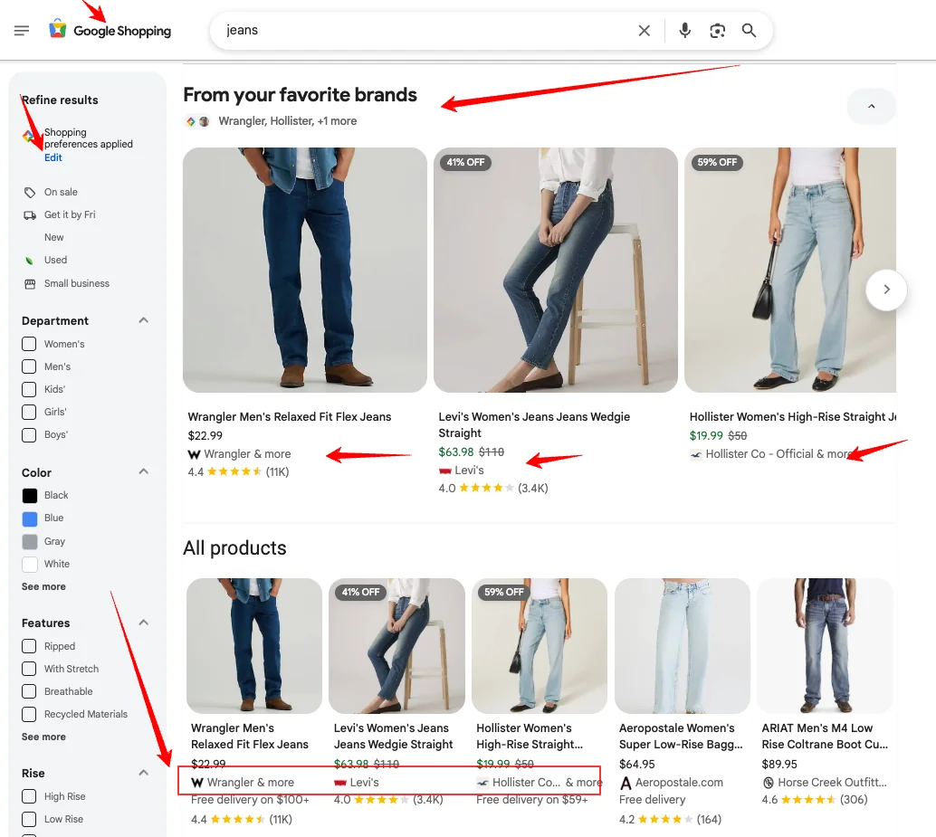Viewport: 936px width, 837px height.
Task: Click in the jeans search field
Action: click(x=426, y=31)
